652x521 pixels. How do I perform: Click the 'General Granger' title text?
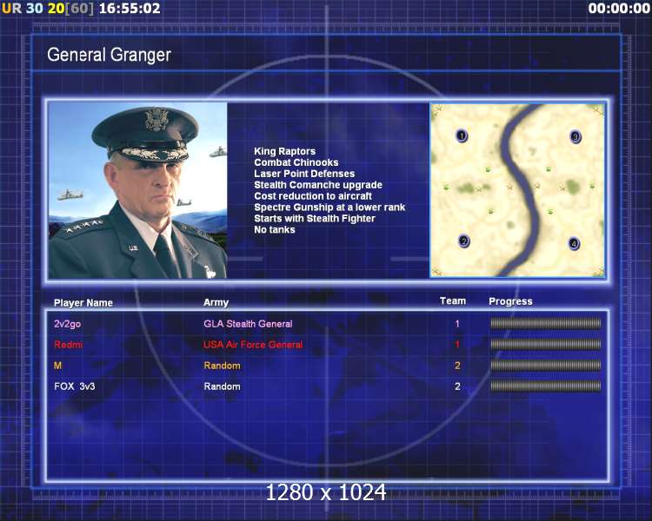pos(109,55)
